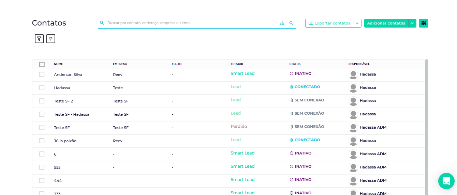Viewport: 457px width, 195px height.
Task: Toggle the select-all checkbox in header
Action: [42, 64]
